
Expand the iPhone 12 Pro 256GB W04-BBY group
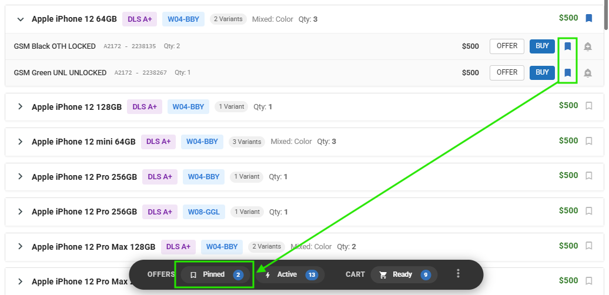coord(21,177)
